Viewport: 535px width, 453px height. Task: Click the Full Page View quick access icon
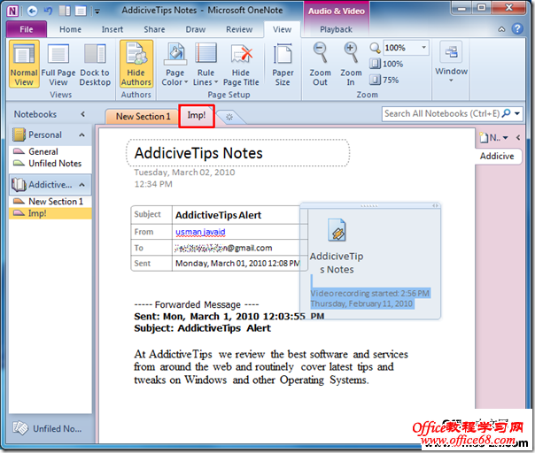pyautogui.click(x=81, y=12)
